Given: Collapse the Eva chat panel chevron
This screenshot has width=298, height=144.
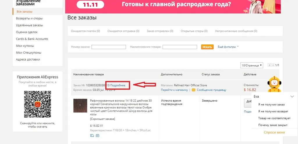Looking at the screenshot, I should tap(292, 96).
